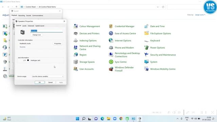217x122 pixels.
Task: Expand the View by Large icons dropdown
Action: [x=200, y=15]
